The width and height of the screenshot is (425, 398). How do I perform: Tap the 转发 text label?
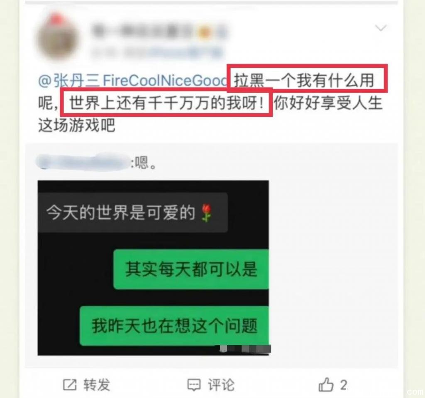(x=97, y=385)
